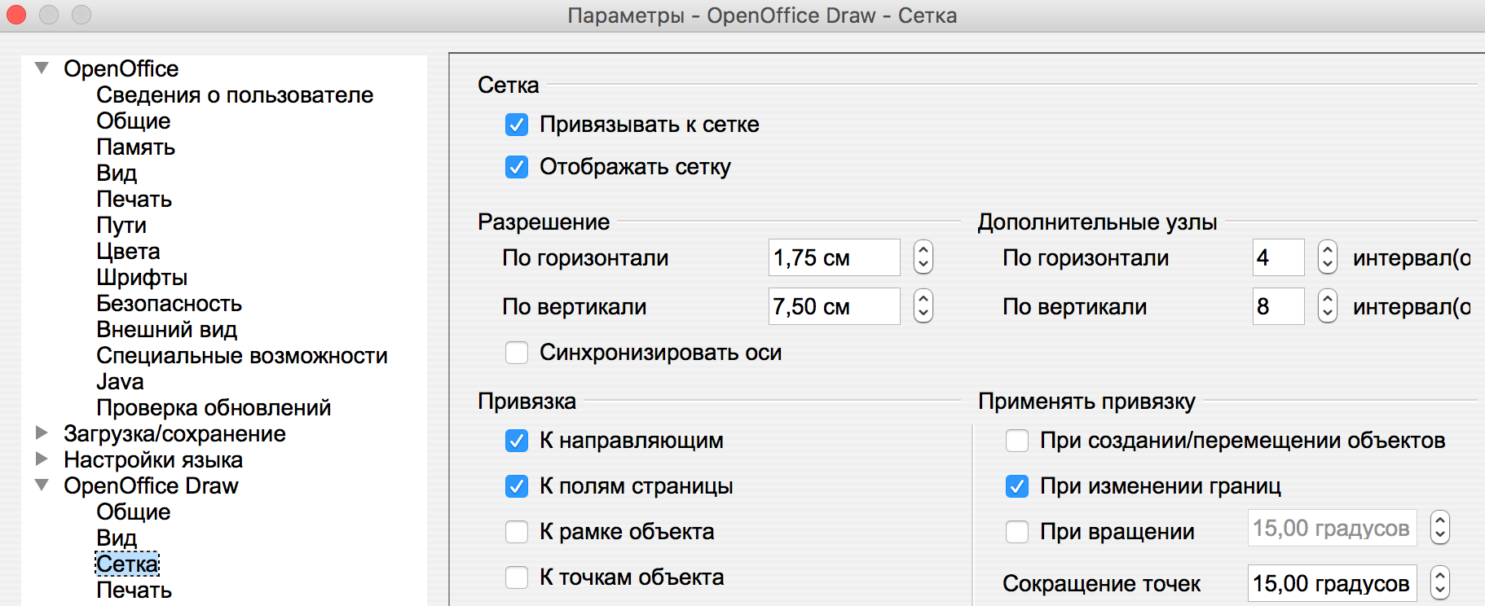Enable Синхронизировать оси checkbox
Screen dimensions: 1485x606
pos(517,353)
